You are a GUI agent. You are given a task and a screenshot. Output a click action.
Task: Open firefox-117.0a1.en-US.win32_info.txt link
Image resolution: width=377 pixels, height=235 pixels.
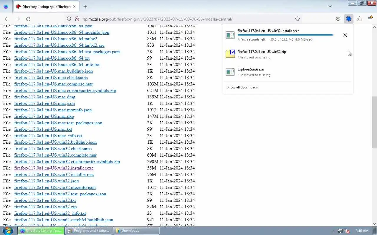tap(50, 213)
